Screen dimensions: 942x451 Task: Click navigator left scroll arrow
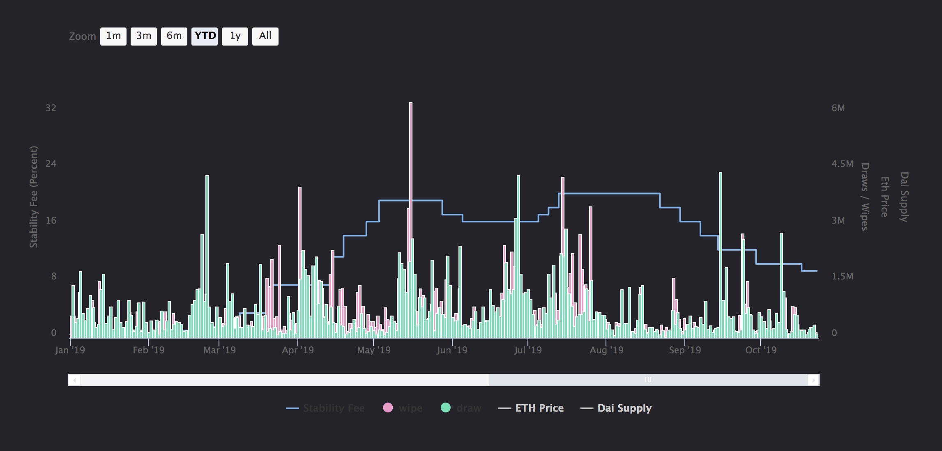click(74, 380)
